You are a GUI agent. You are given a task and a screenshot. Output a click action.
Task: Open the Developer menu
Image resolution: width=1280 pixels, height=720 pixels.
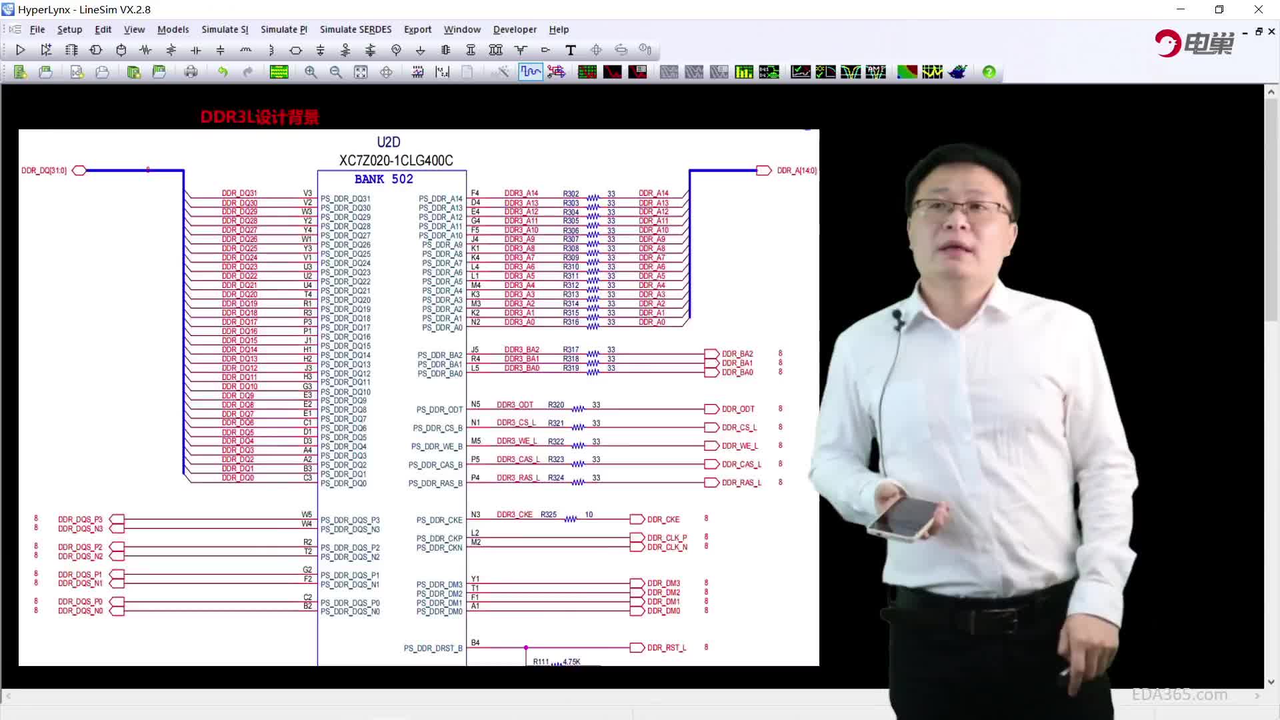pos(515,29)
